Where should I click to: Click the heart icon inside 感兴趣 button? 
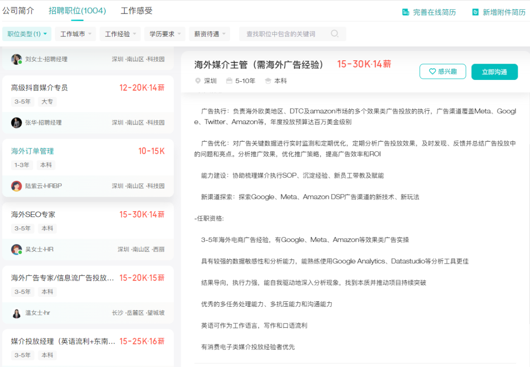click(433, 71)
